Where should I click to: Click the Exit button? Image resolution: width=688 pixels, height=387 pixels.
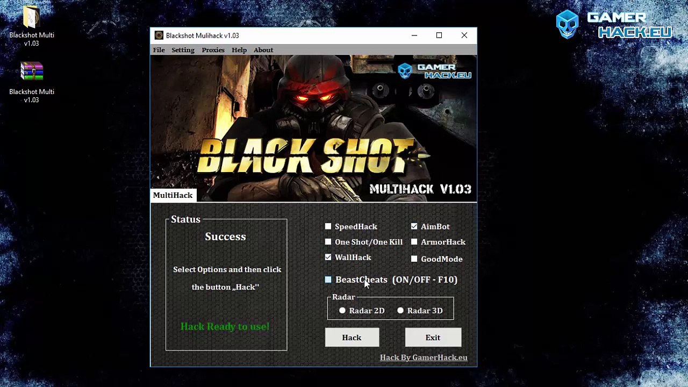tap(433, 338)
